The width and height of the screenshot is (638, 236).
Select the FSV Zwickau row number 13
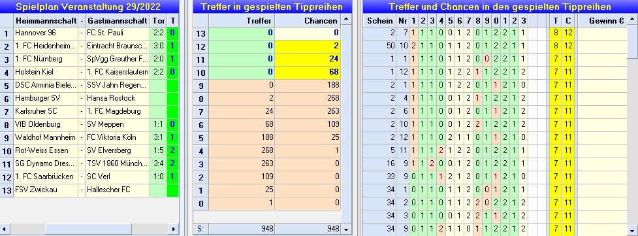[x=7, y=190]
